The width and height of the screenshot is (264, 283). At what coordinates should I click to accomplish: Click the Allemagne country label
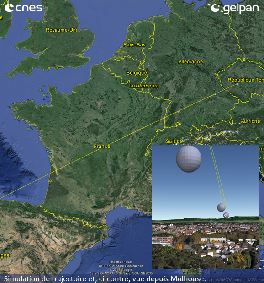(x=190, y=62)
